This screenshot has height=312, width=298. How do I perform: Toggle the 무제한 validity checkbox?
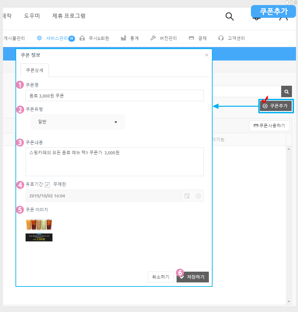click(47, 185)
